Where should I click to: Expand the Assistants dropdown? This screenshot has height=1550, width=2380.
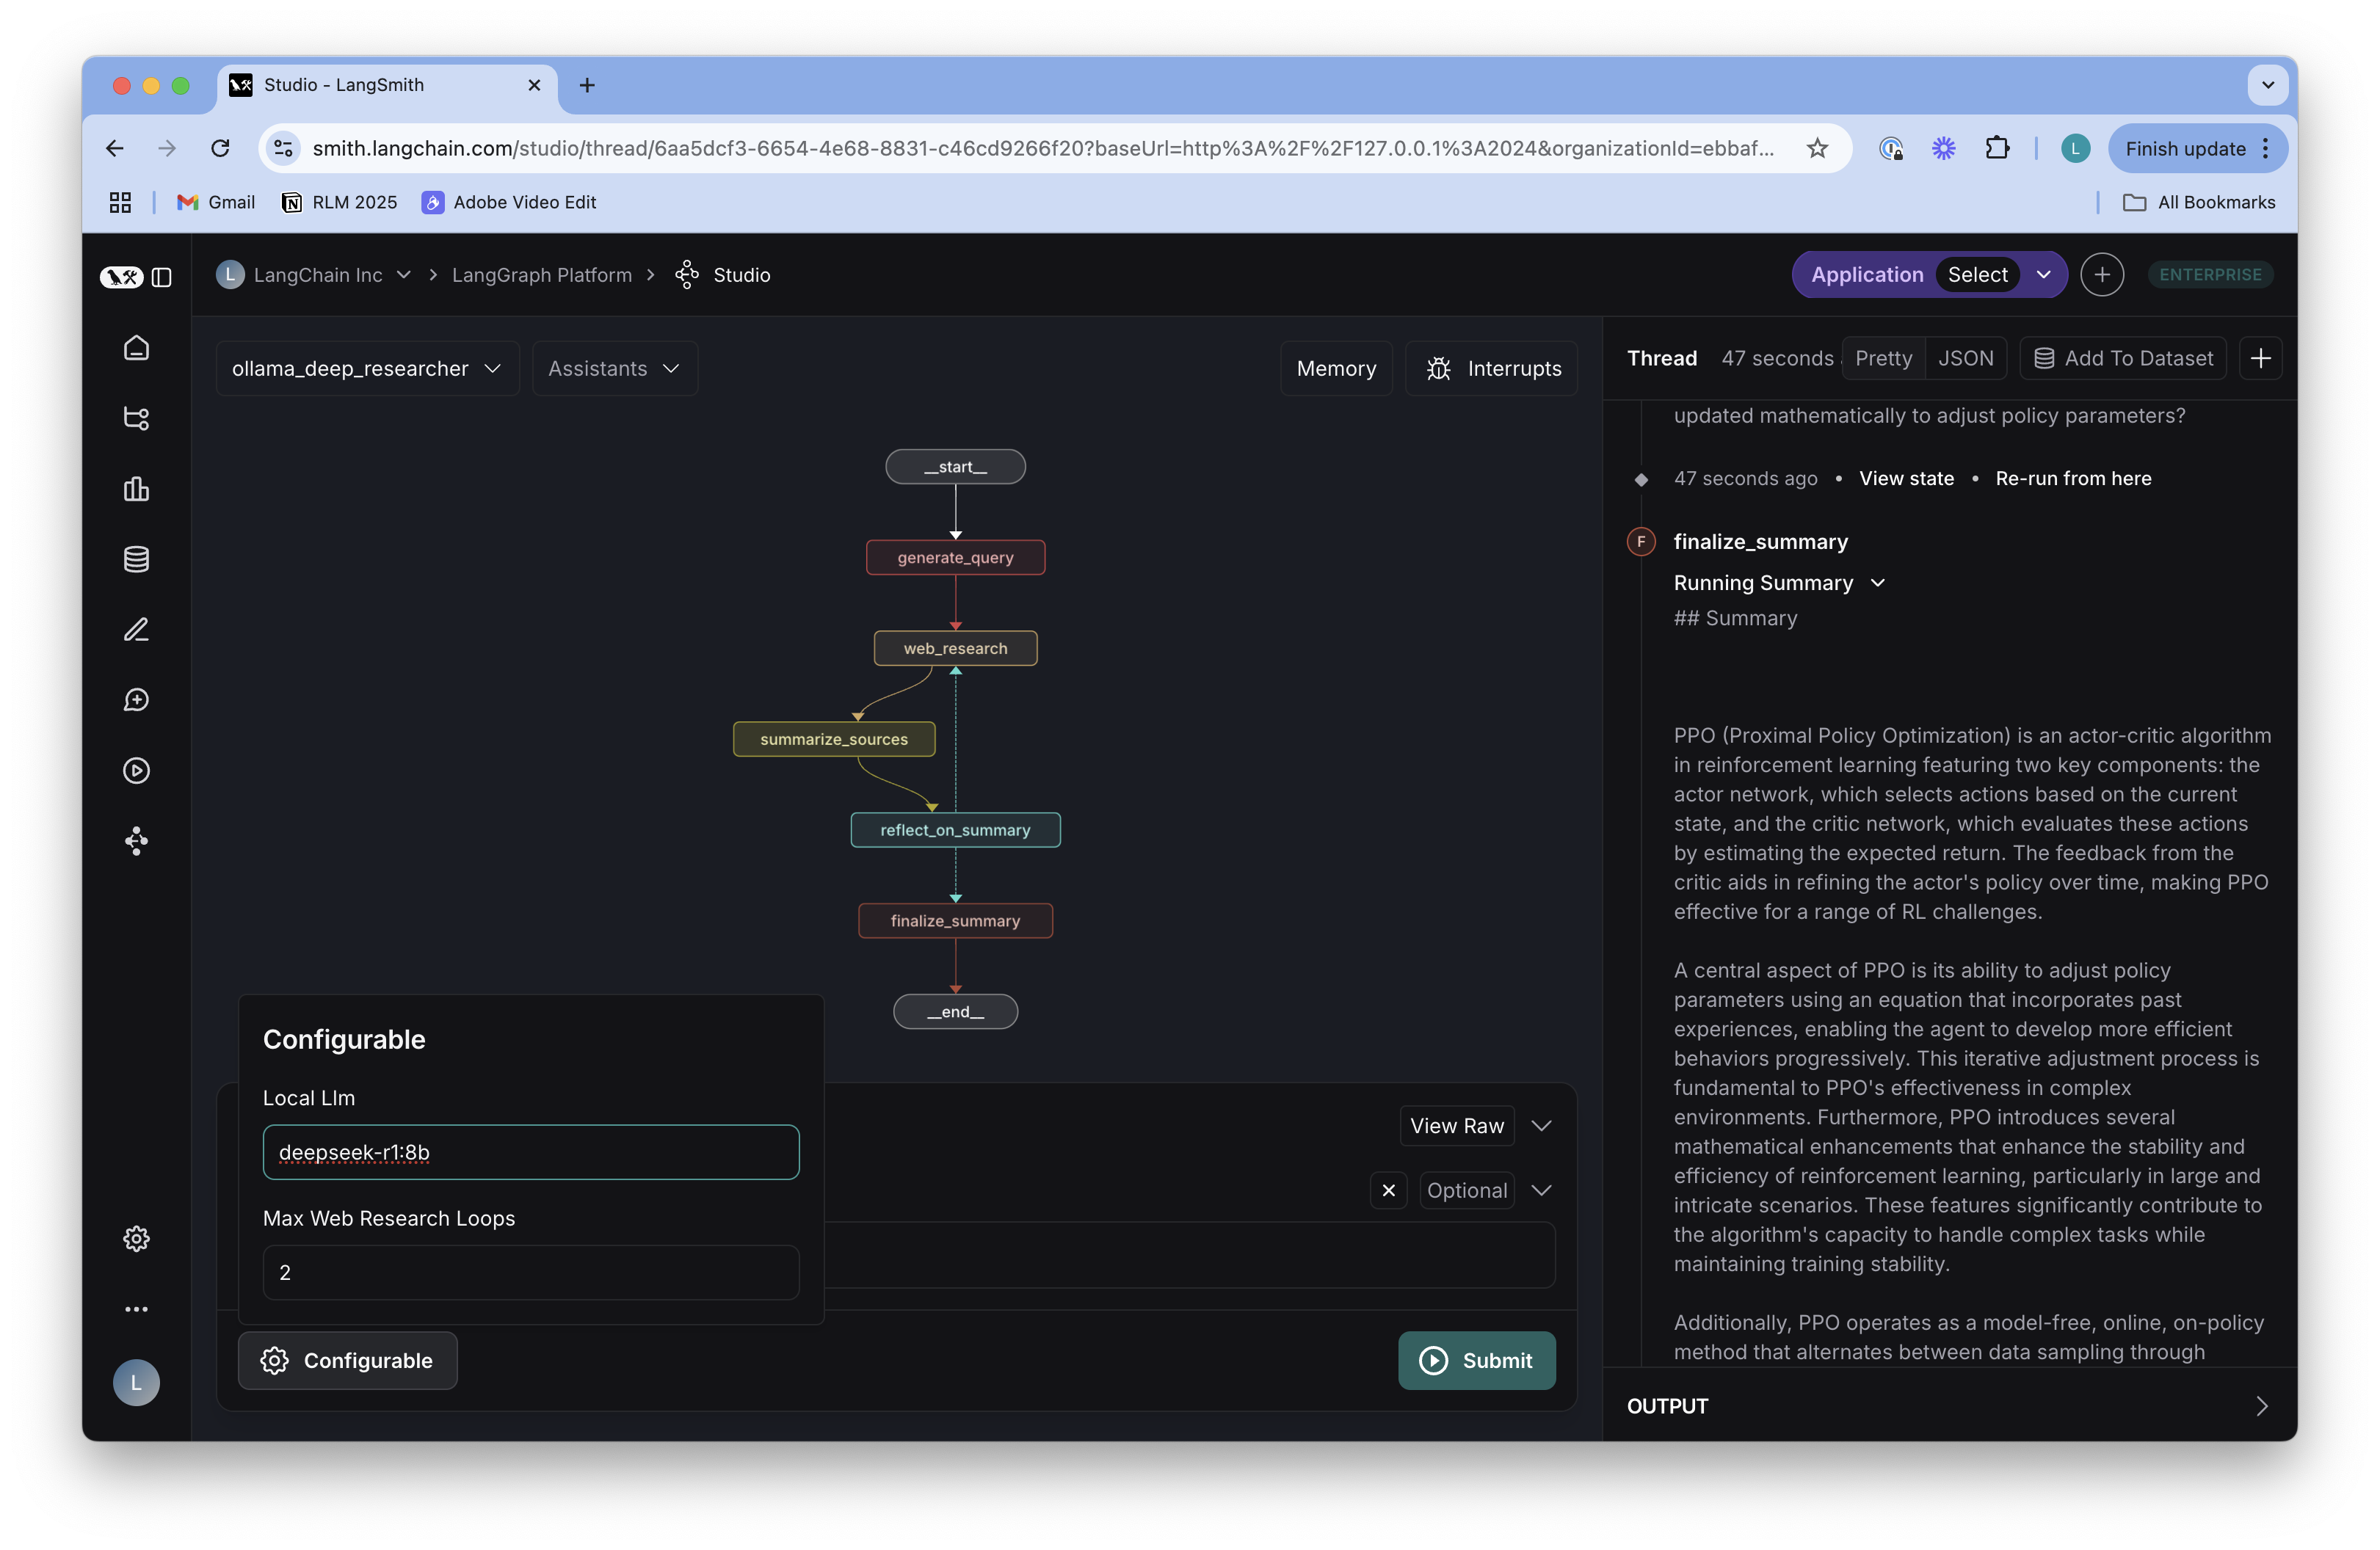pos(613,368)
